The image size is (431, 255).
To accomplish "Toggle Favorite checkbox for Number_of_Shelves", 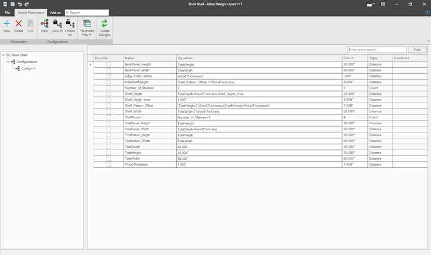I will [109, 88].
